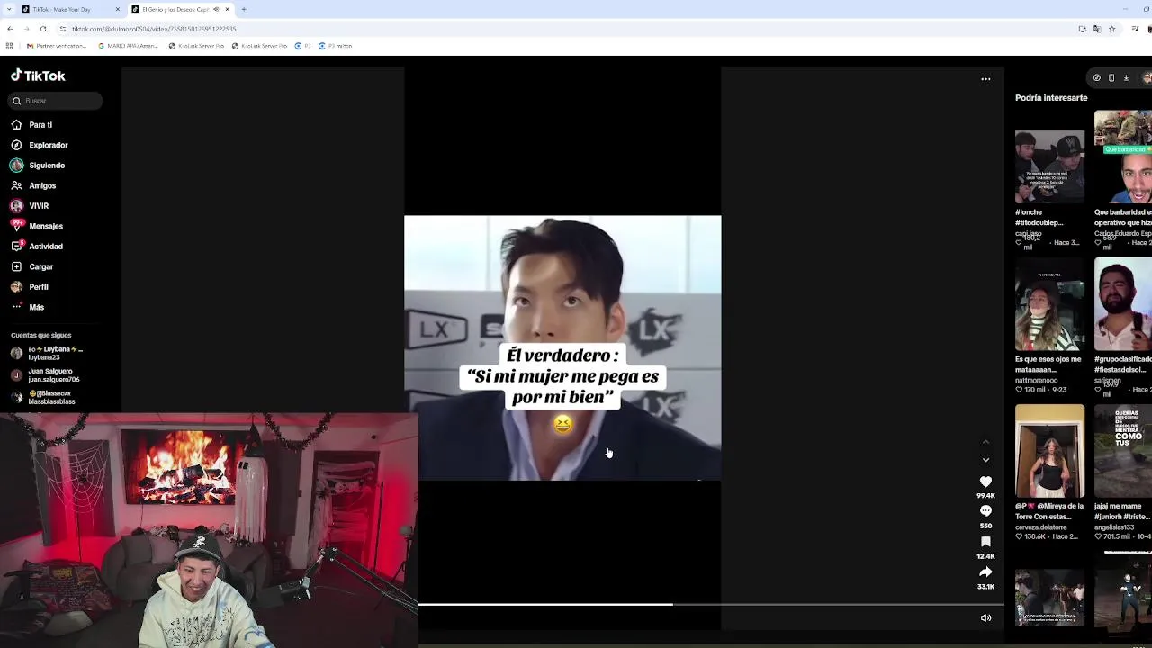Click the install app icon in address bar
Image resolution: width=1152 pixels, height=648 pixels.
(1082, 29)
